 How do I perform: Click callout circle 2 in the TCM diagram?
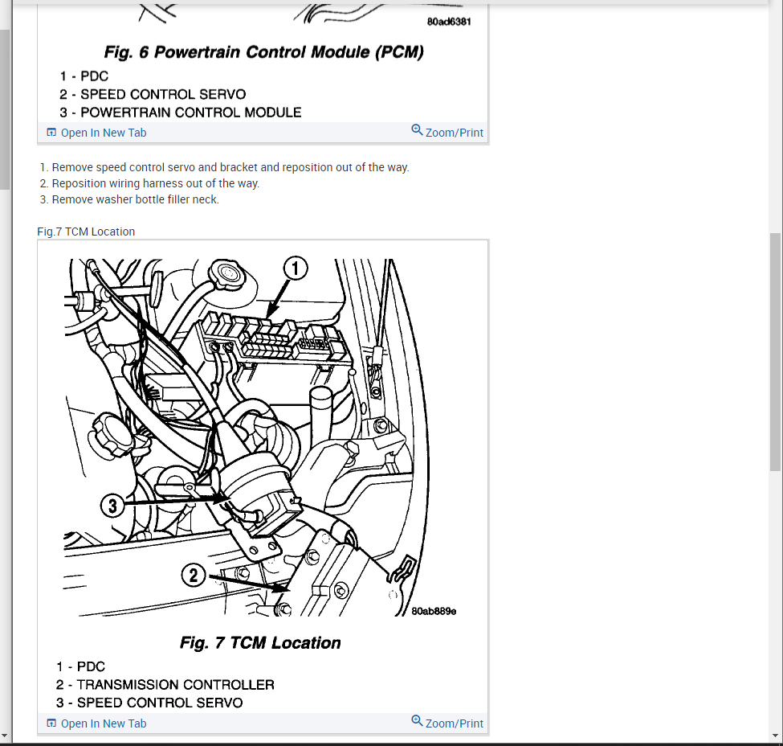(x=194, y=575)
